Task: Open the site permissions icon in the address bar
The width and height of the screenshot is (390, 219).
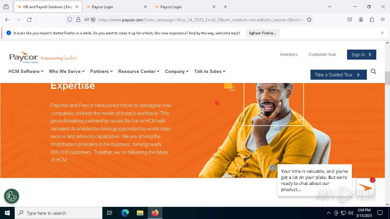Action: (x=87, y=19)
